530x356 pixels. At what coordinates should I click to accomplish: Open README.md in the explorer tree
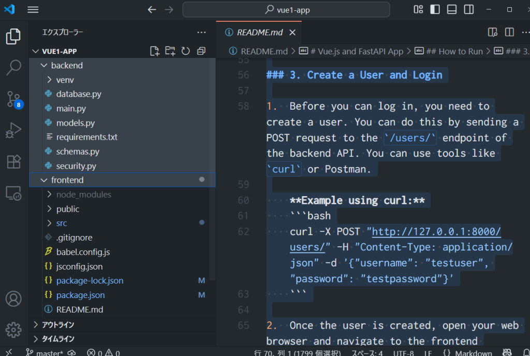(122, 309)
